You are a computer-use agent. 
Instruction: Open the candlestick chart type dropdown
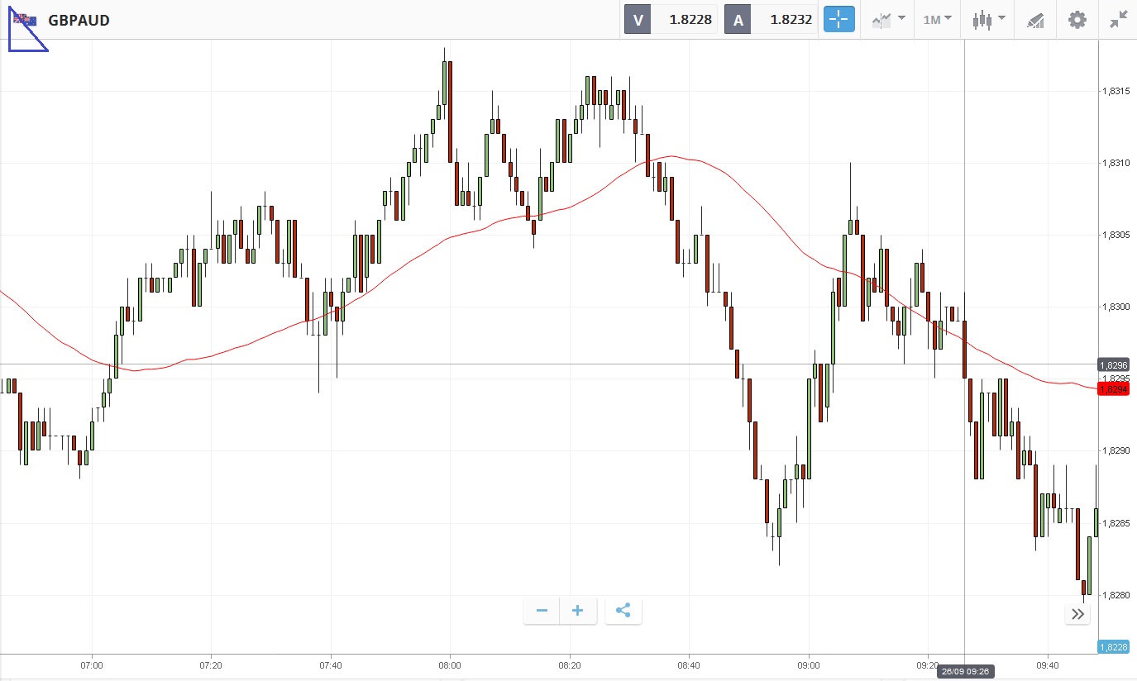pyautogui.click(x=989, y=20)
